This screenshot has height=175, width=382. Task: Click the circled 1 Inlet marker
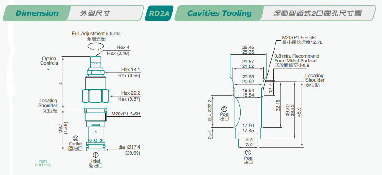[96, 155]
